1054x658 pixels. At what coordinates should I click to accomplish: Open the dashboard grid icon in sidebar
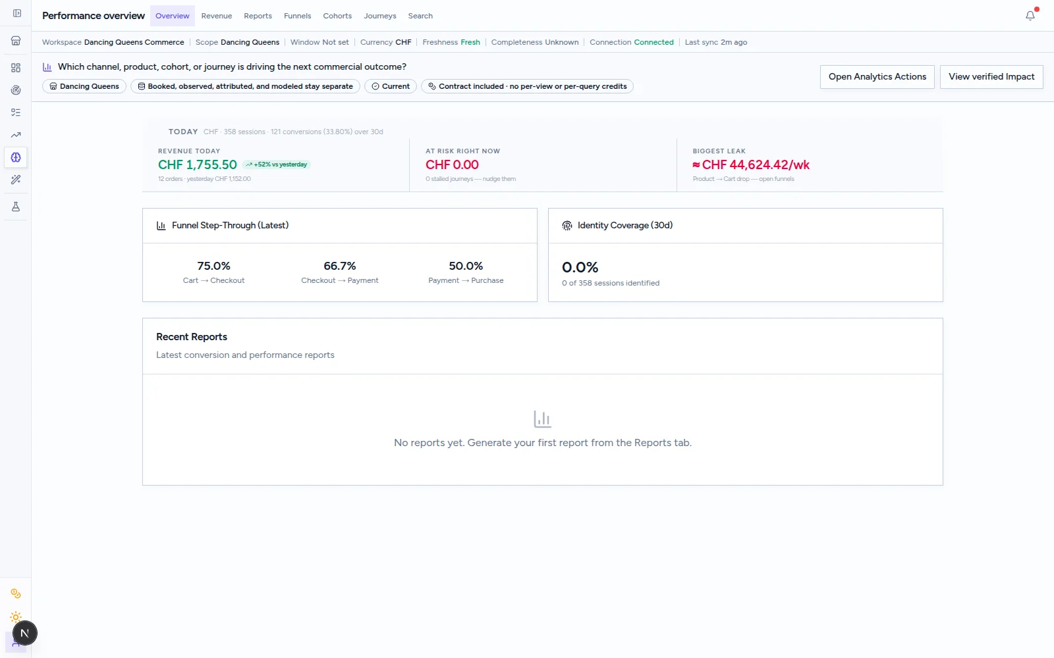16,68
